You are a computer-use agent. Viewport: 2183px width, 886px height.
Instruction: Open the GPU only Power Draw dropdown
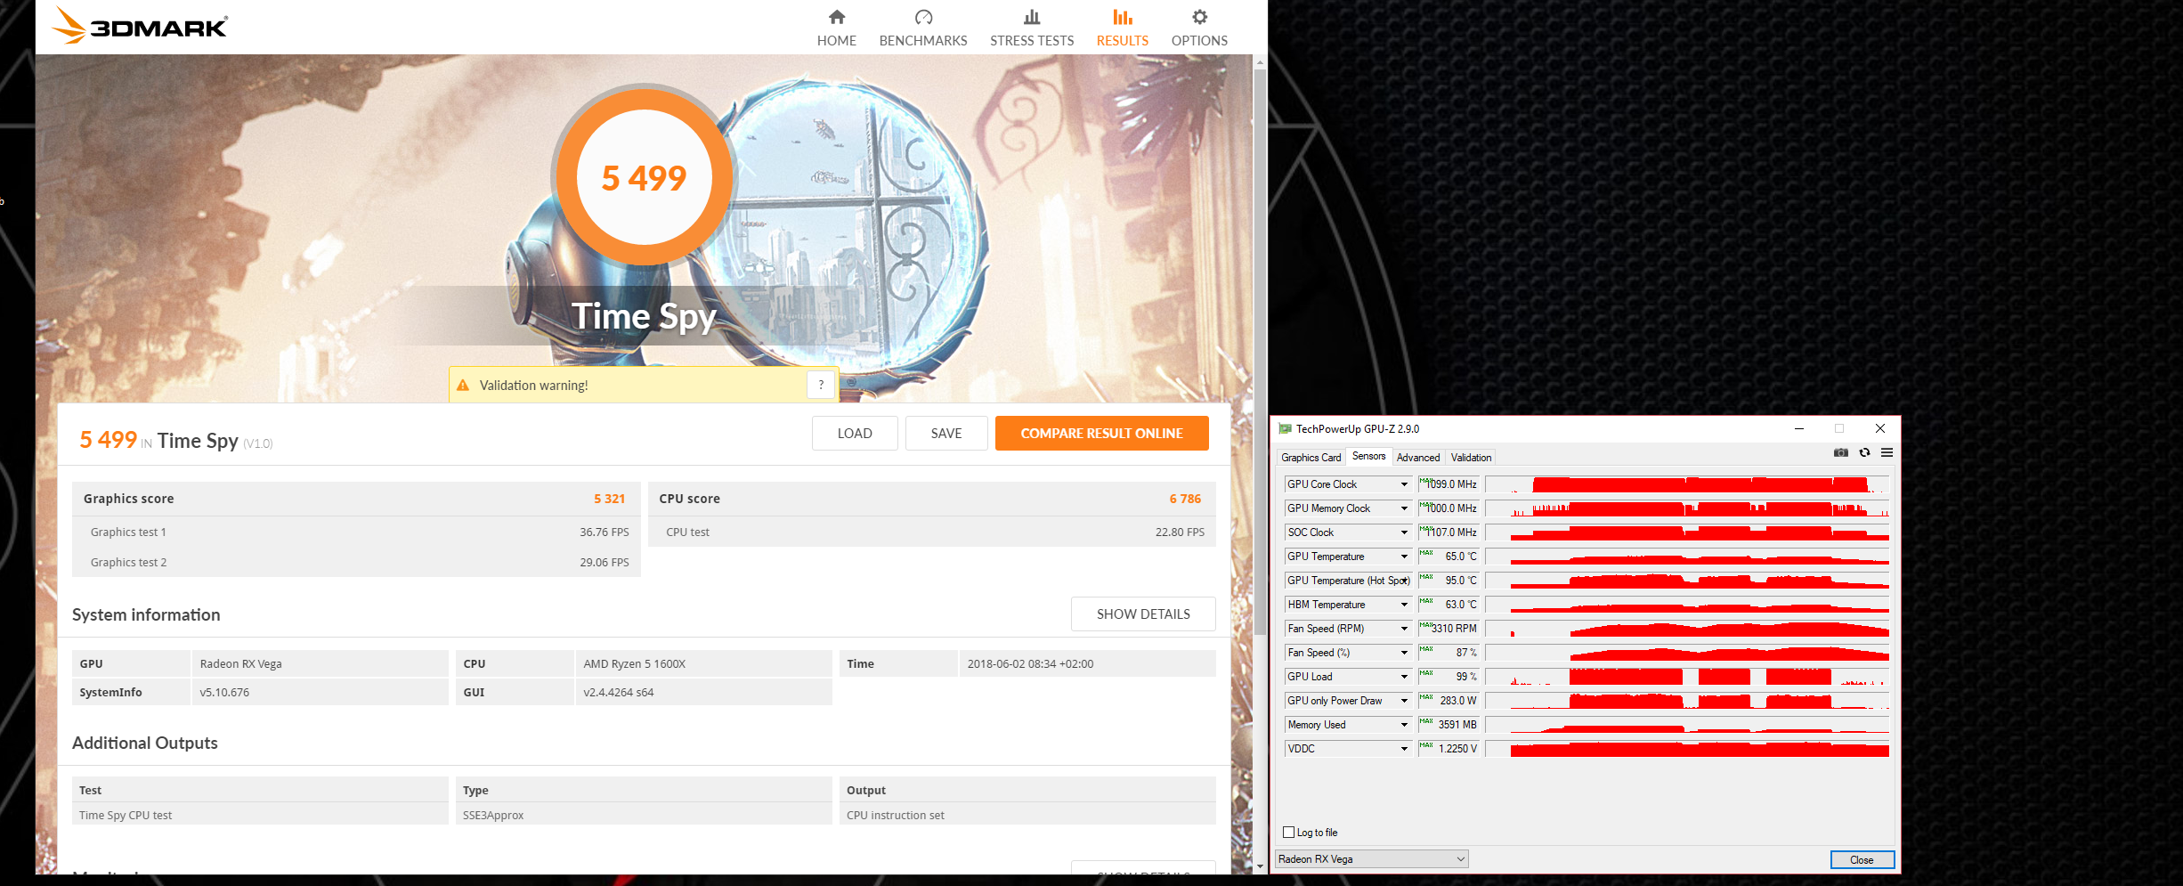(x=1404, y=701)
